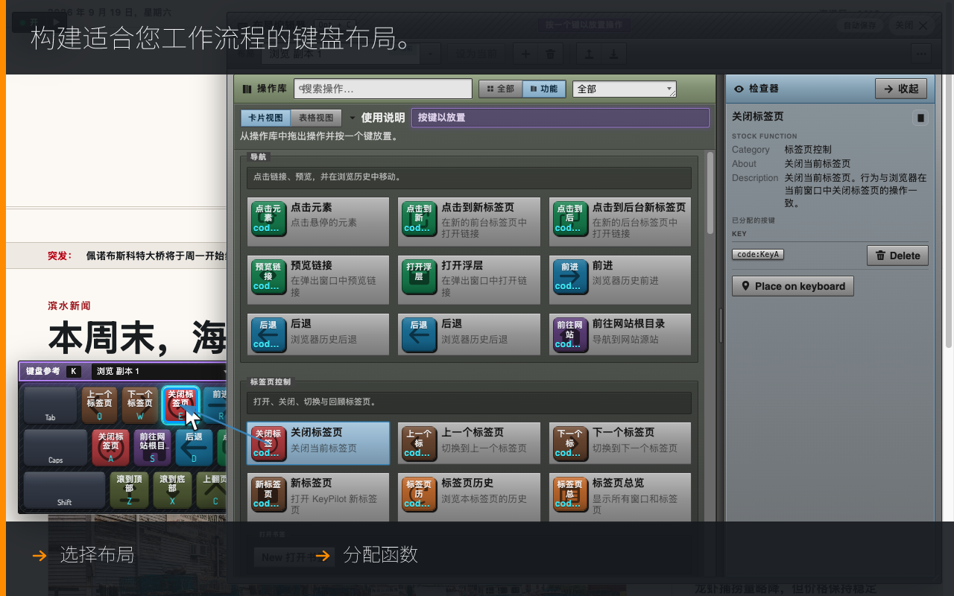Select the 点击到新标签页 action icon
Image resolution: width=954 pixels, height=596 pixels.
pyautogui.click(x=418, y=218)
